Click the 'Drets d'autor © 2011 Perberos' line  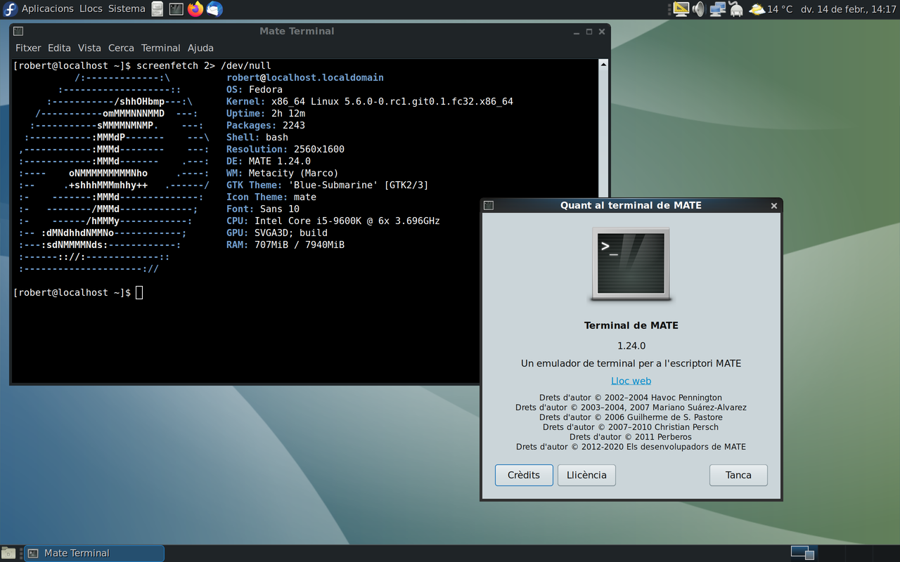(x=631, y=437)
